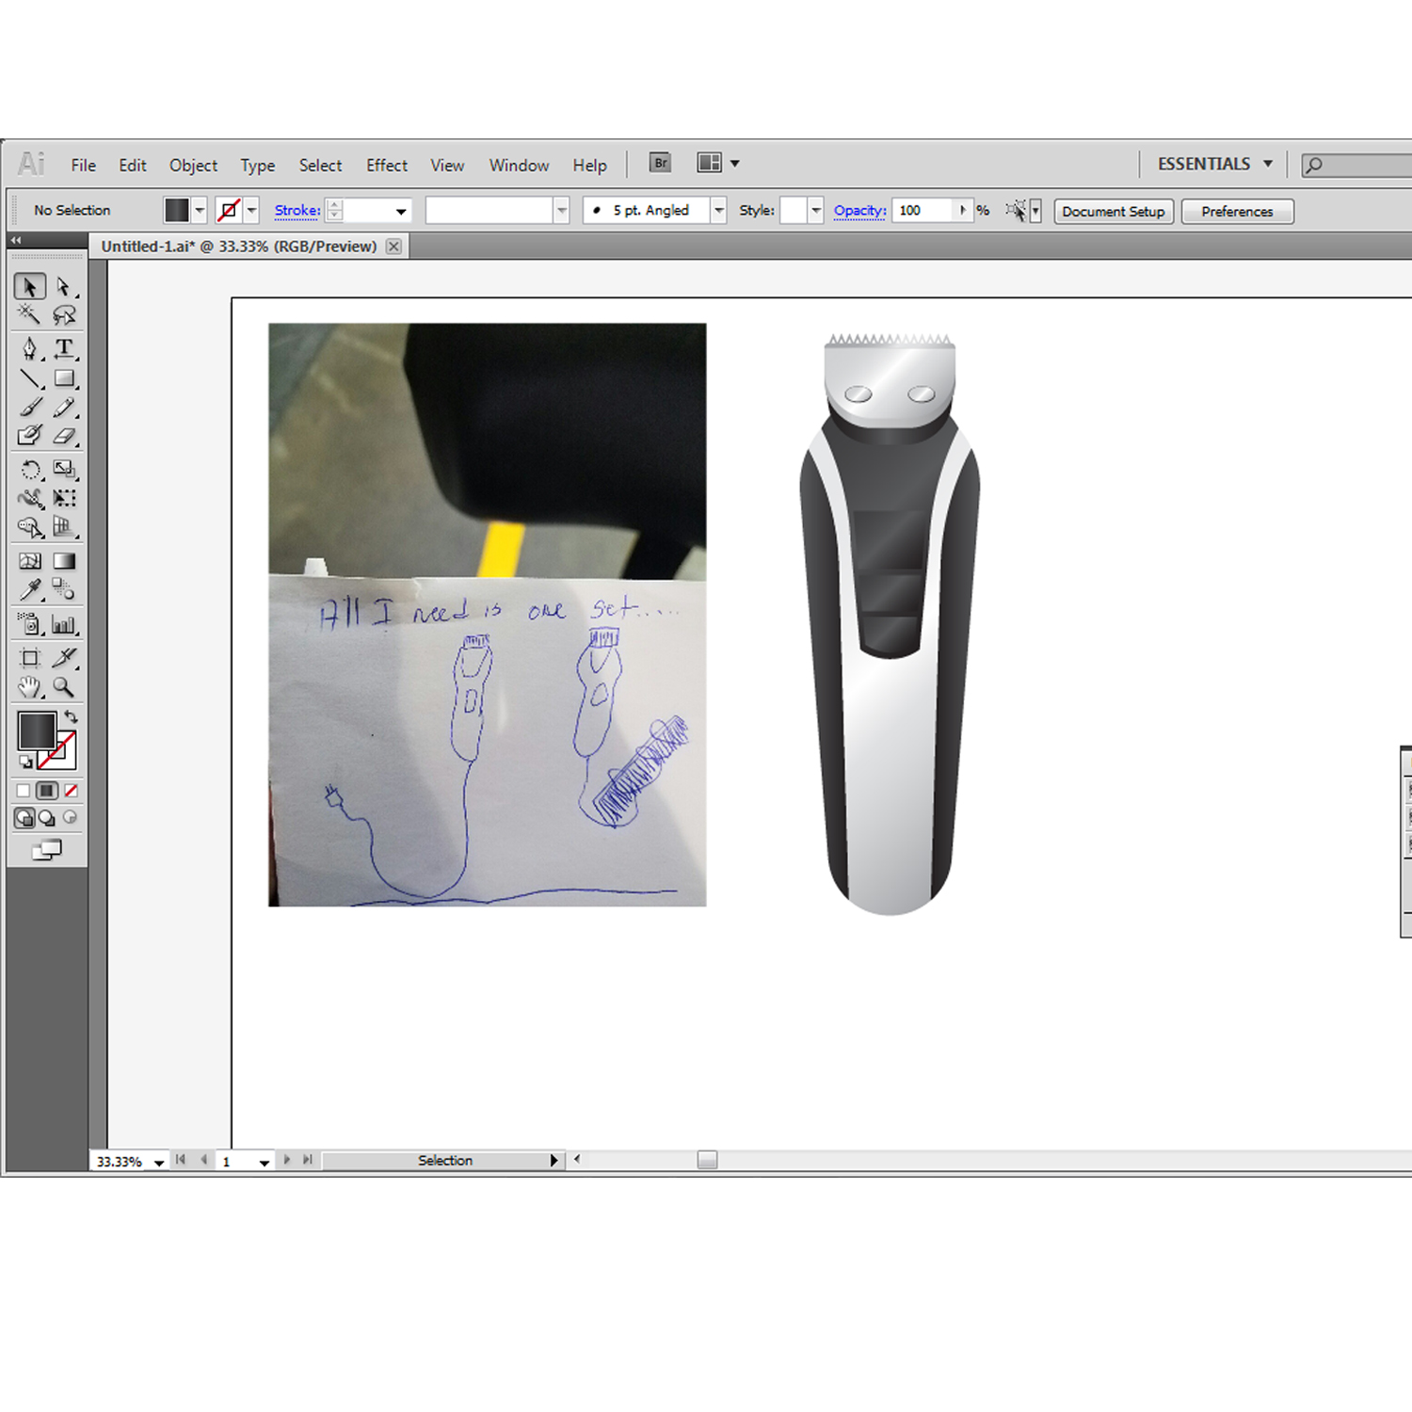Viewport: 1412px width, 1412px height.
Task: Switch to the Untitled-1.ai document tab
Action: [239, 247]
